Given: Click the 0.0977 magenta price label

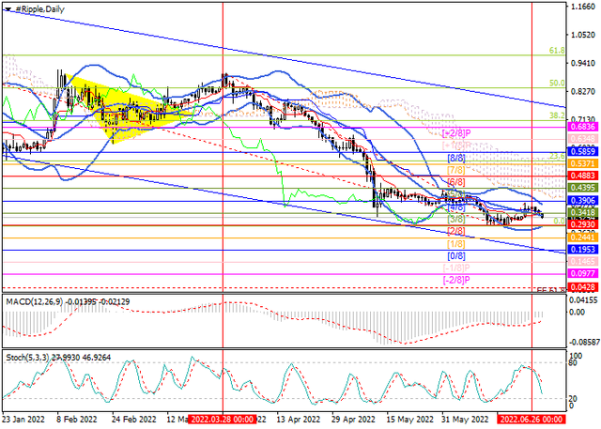Looking at the screenshot, I should tap(582, 275).
